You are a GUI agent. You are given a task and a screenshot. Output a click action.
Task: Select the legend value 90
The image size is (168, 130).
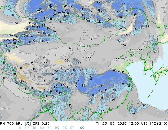click(x=57, y=128)
